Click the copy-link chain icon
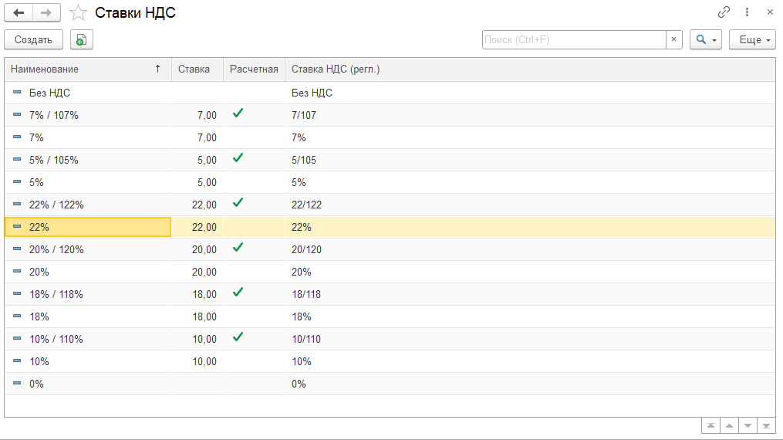The image size is (783, 440). click(x=724, y=12)
